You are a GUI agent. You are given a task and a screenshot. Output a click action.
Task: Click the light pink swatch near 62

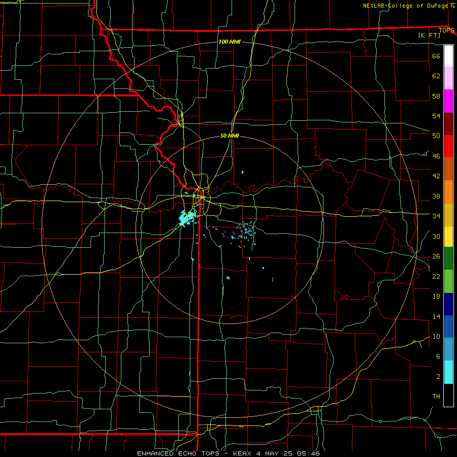click(x=448, y=78)
